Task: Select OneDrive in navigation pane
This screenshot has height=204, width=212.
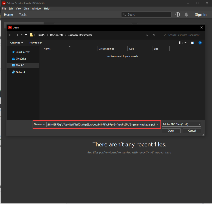Action: (21, 59)
